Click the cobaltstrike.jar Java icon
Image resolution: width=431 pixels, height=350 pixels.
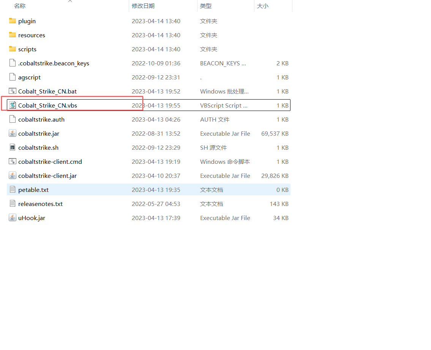point(13,133)
